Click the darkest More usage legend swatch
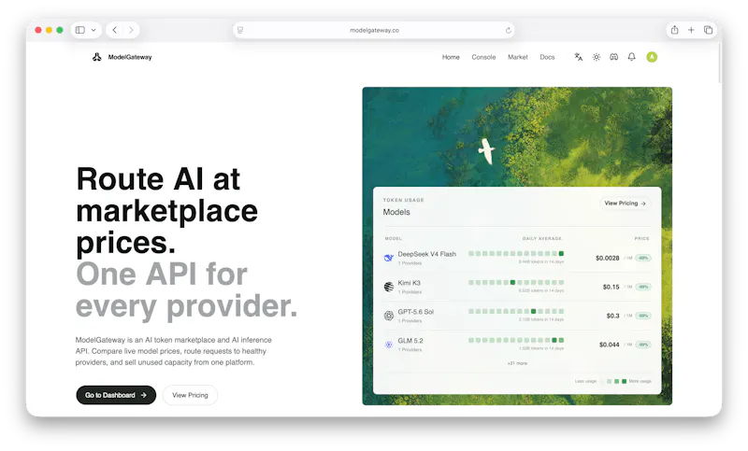Image resolution: width=748 pixels, height=451 pixels. [x=624, y=382]
